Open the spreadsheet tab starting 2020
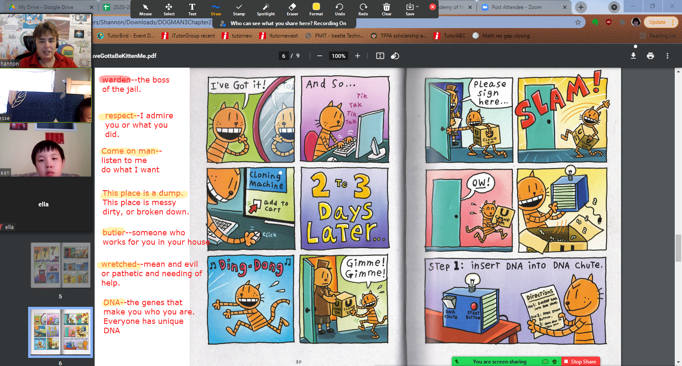Screen dimensions: 682x366 pyautogui.click(x=116, y=7)
